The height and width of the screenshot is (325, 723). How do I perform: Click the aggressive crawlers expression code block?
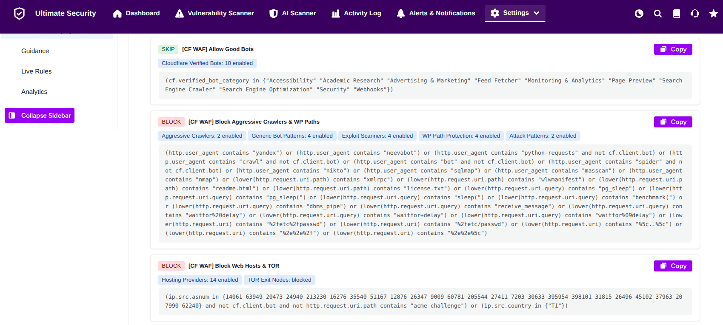[x=425, y=193]
